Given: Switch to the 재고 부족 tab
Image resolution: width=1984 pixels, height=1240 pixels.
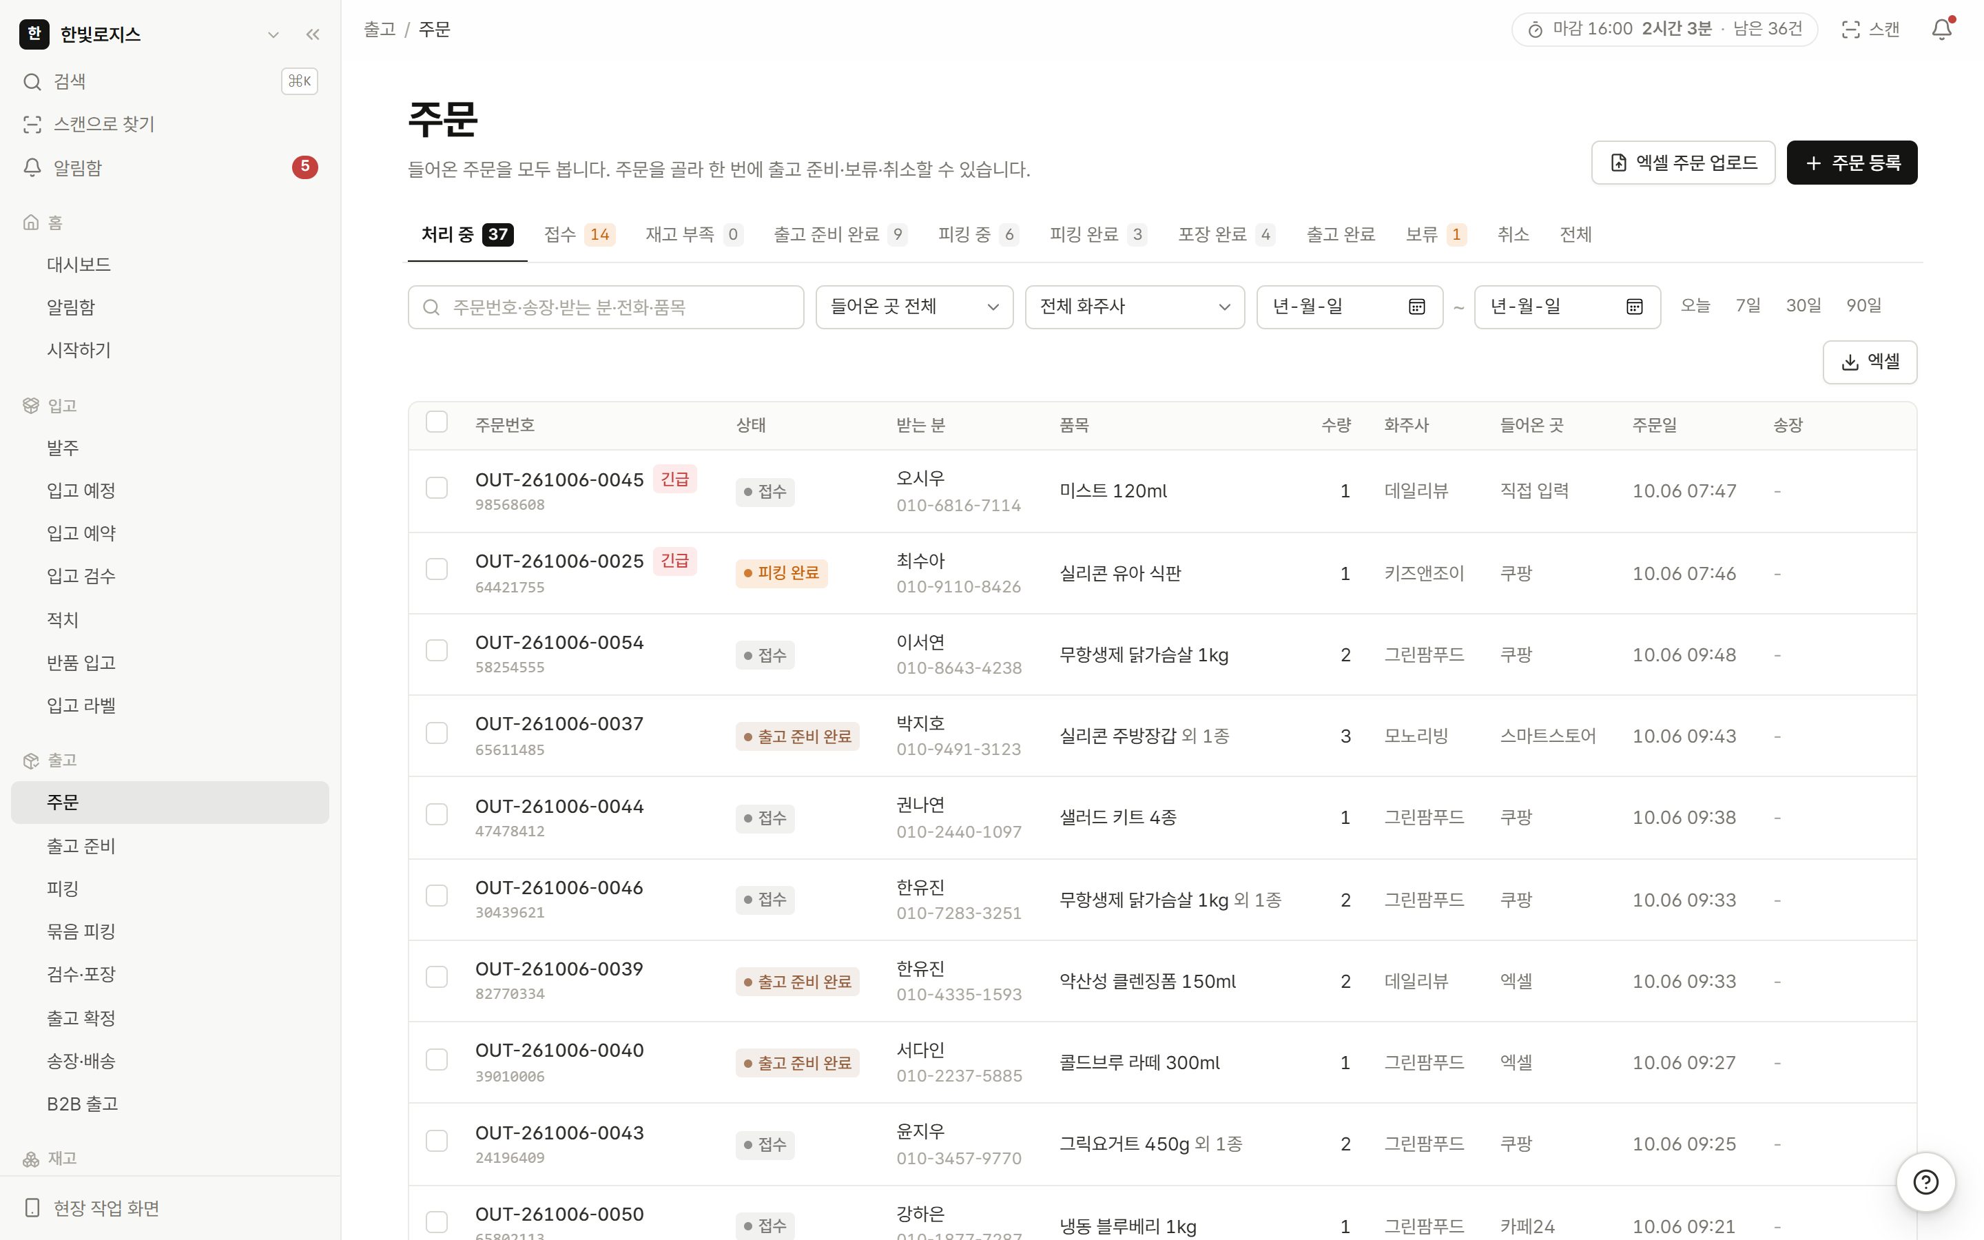Looking at the screenshot, I should [x=694, y=234].
